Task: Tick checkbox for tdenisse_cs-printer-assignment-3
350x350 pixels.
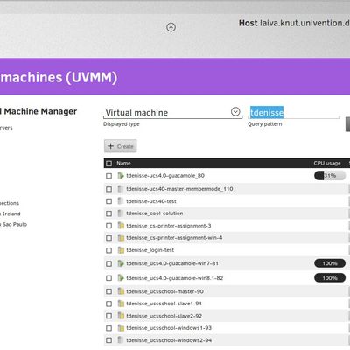Action: pyautogui.click(x=109, y=226)
